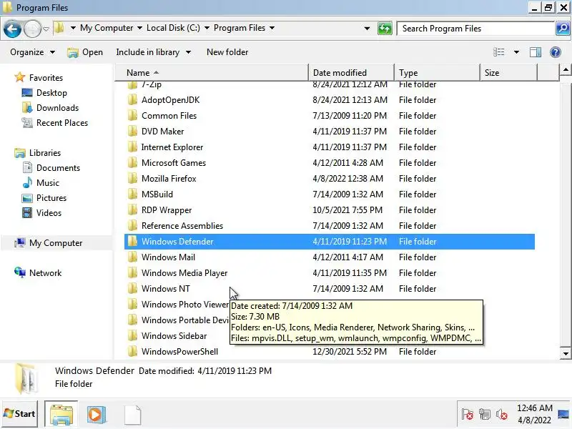Select the Windows Photo Viewer folder name

[185, 305]
